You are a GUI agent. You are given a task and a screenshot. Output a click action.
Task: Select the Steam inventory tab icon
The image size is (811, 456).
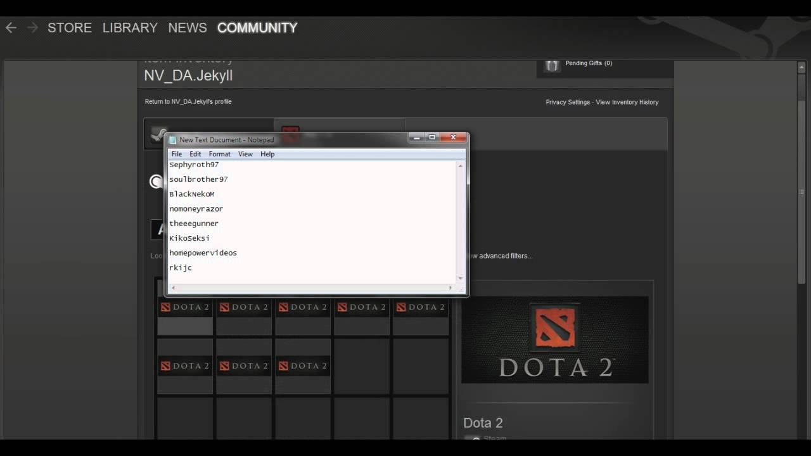click(158, 134)
